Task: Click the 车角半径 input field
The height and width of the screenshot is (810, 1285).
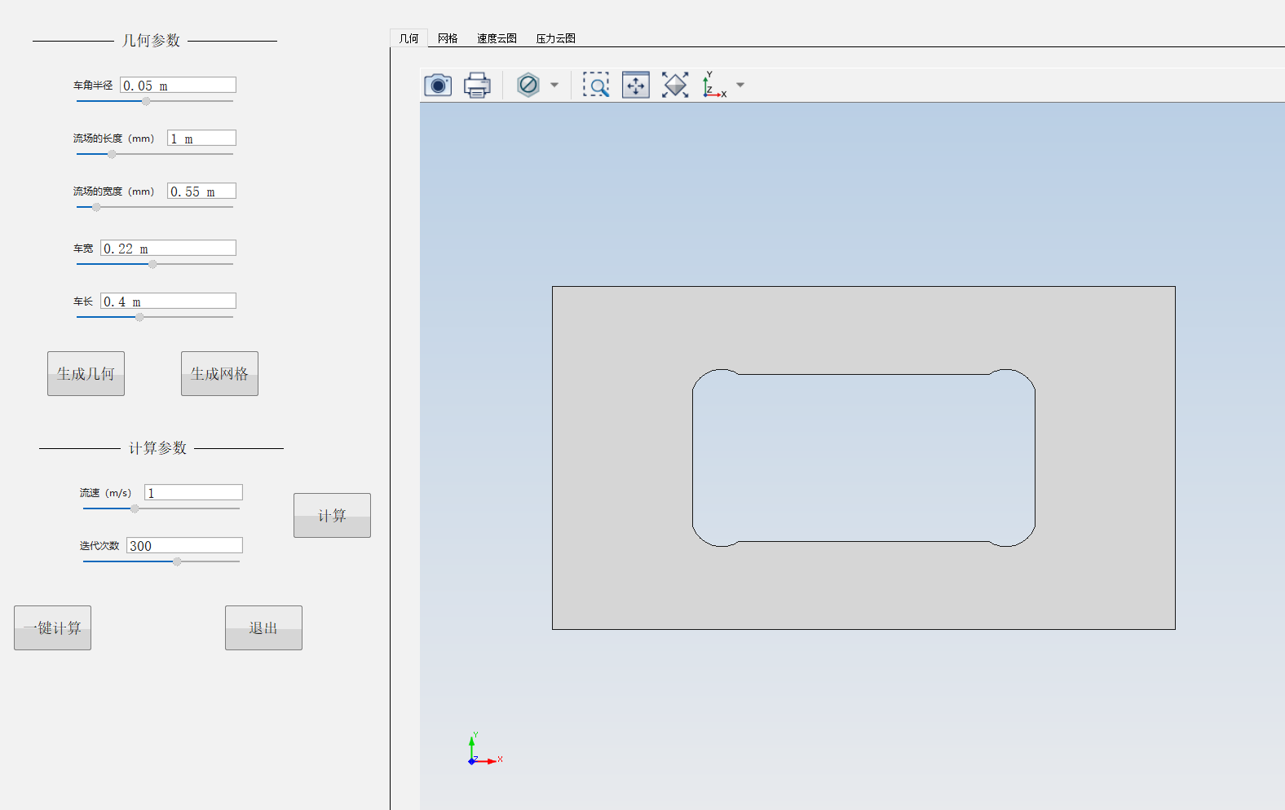Action: (x=179, y=85)
